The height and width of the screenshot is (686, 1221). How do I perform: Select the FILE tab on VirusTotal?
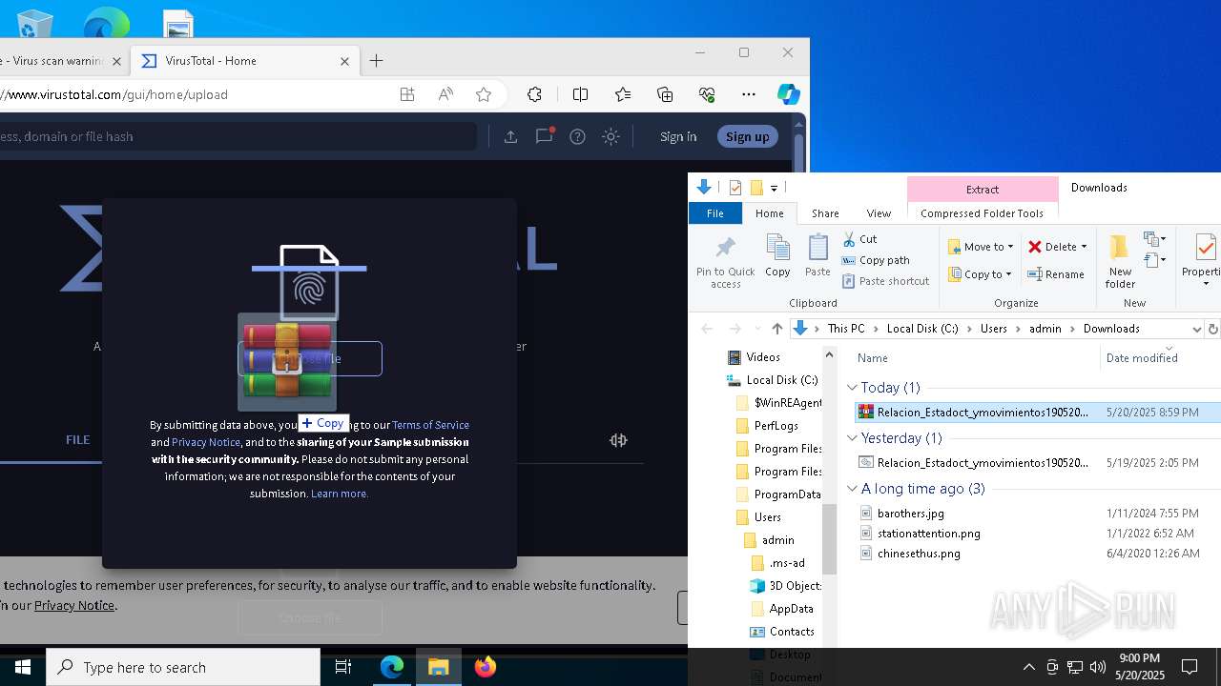tap(78, 439)
